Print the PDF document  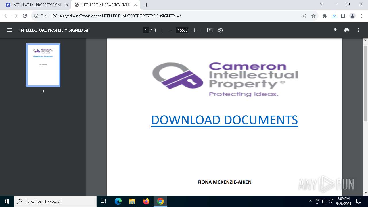(347, 30)
